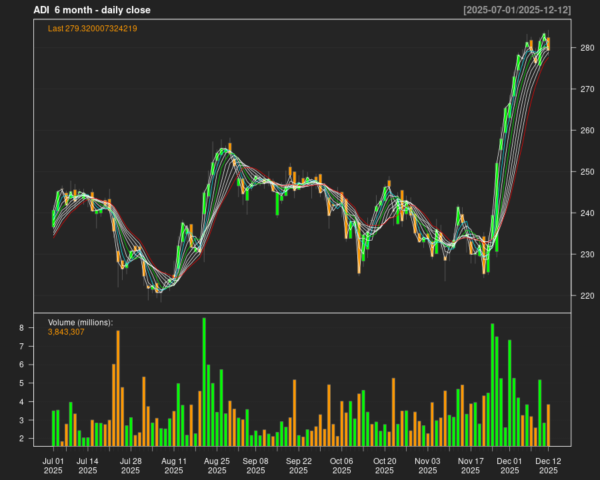Select the orange "Last 279.32" price label
This screenshot has width=600, height=480.
[x=93, y=29]
